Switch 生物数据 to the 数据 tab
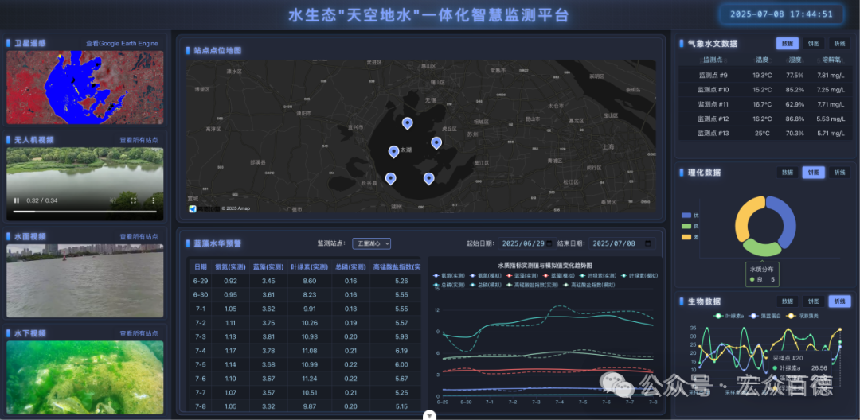 tap(787, 301)
